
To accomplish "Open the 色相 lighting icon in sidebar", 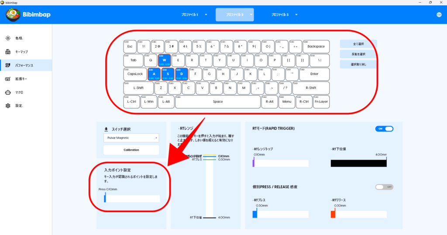I will (x=8, y=38).
